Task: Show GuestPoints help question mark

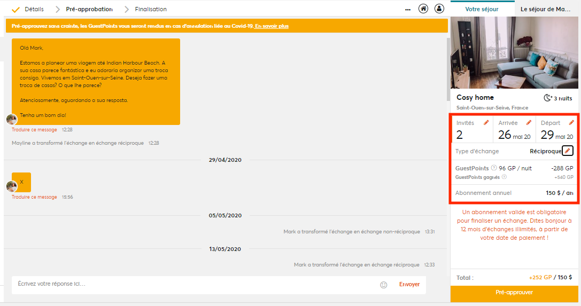Action: click(x=493, y=168)
